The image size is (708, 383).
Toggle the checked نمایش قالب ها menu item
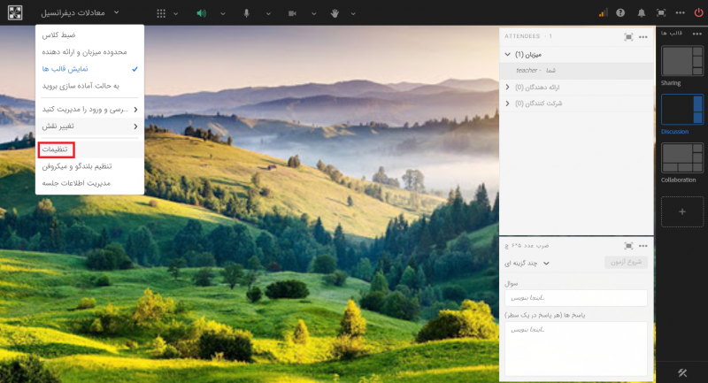pyautogui.click(x=88, y=68)
